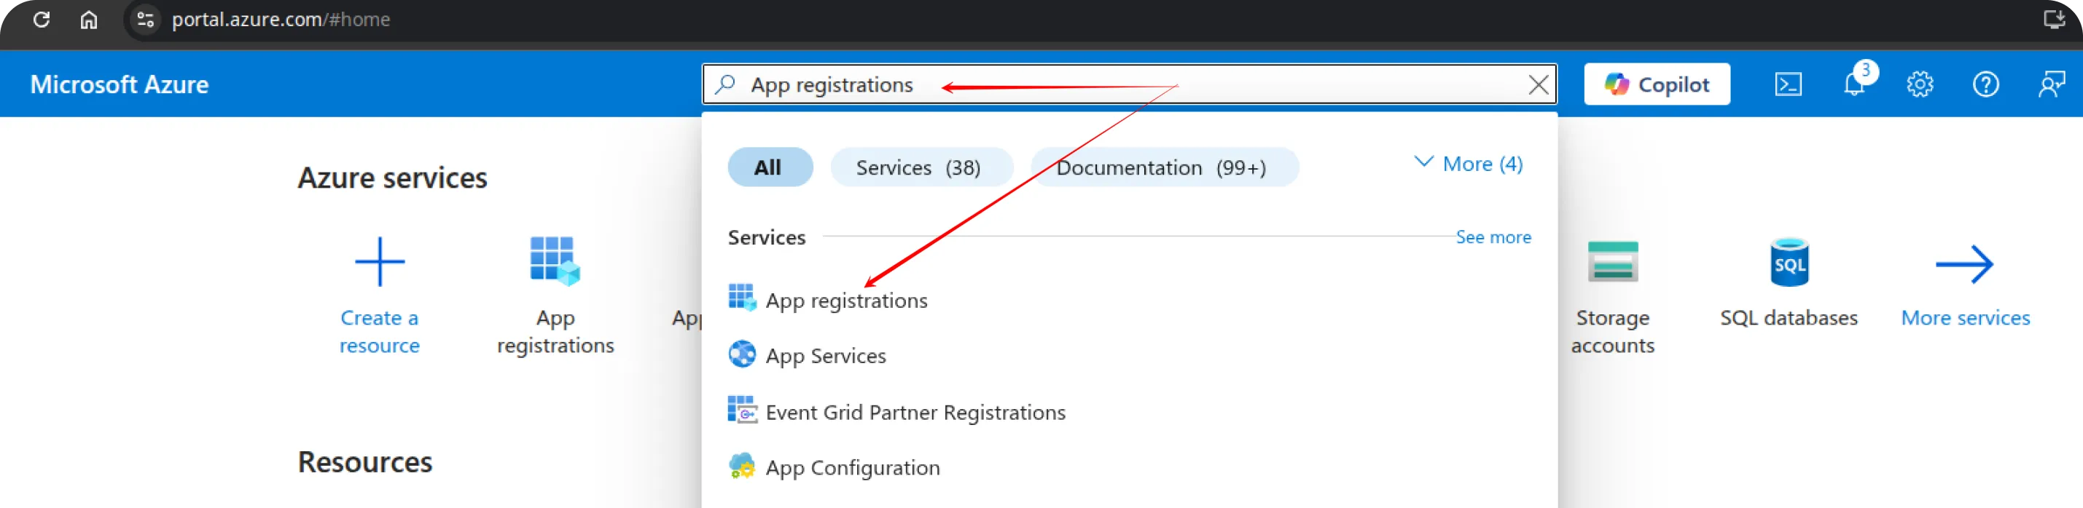Expand the More (4) filter options
The height and width of the screenshot is (508, 2083).
pos(1468,164)
